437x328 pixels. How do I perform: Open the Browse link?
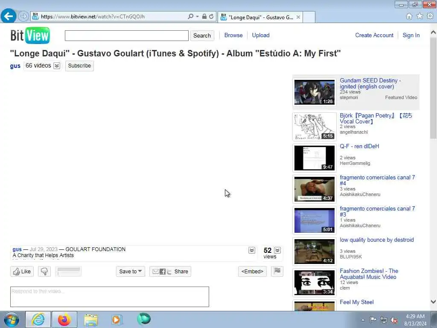click(233, 35)
